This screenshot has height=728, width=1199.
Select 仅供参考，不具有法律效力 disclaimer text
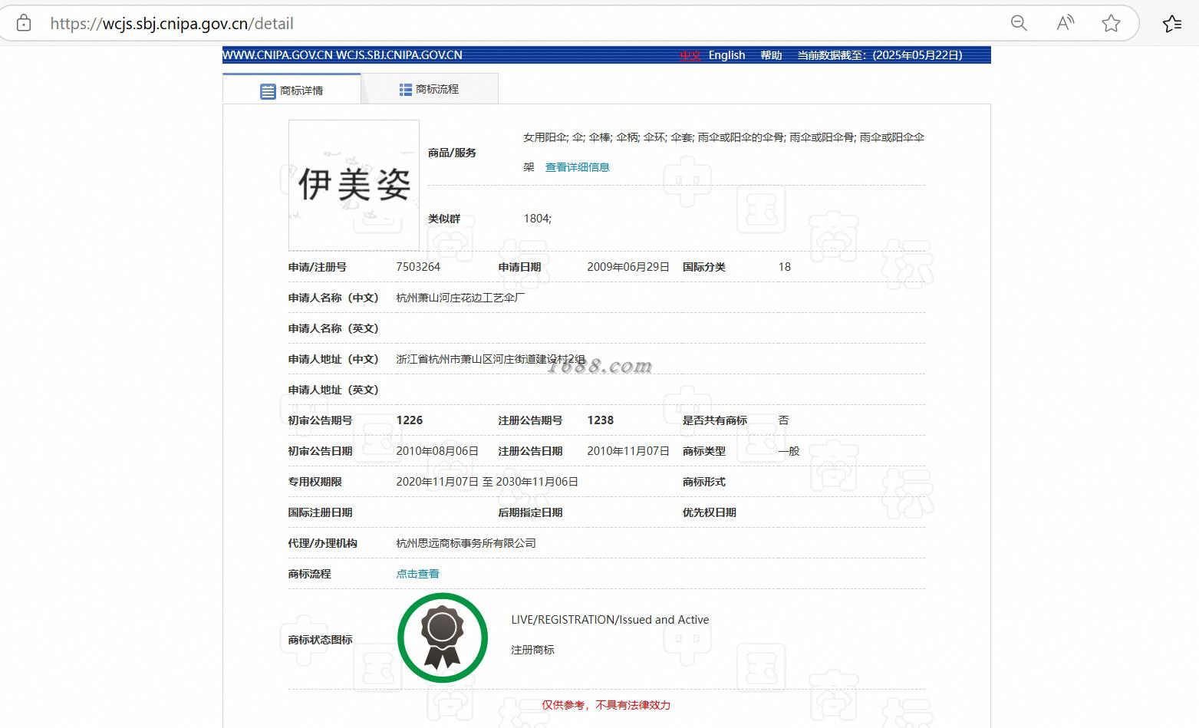[606, 705]
